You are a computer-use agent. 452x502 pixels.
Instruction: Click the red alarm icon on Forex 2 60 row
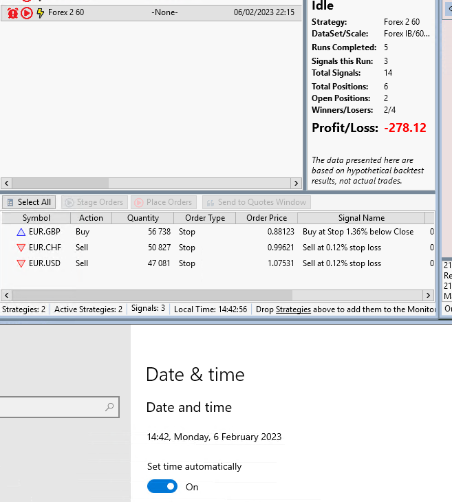[x=12, y=12]
